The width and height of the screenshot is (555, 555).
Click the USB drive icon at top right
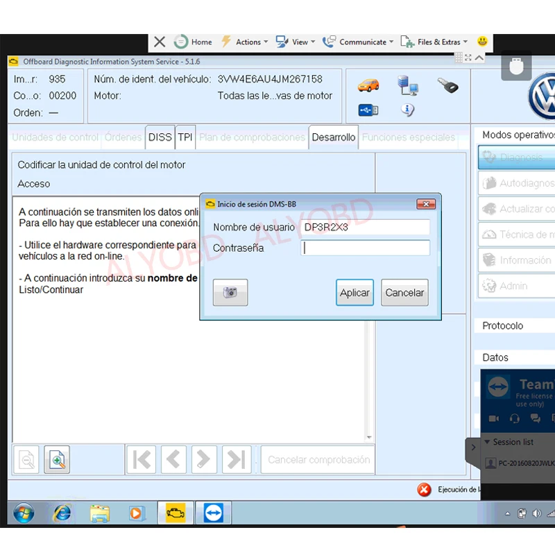pyautogui.click(x=516, y=66)
